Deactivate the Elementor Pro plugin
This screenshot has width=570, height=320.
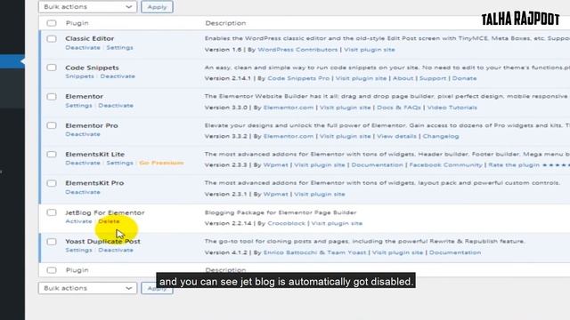tap(83, 134)
